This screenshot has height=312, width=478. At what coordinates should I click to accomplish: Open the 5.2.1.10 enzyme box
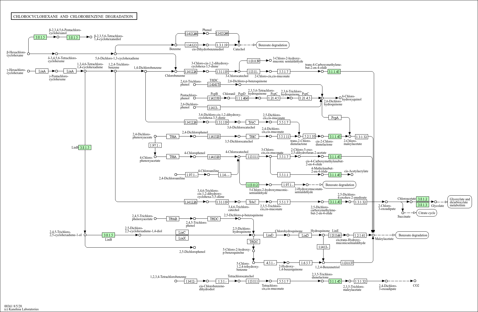click(x=309, y=136)
